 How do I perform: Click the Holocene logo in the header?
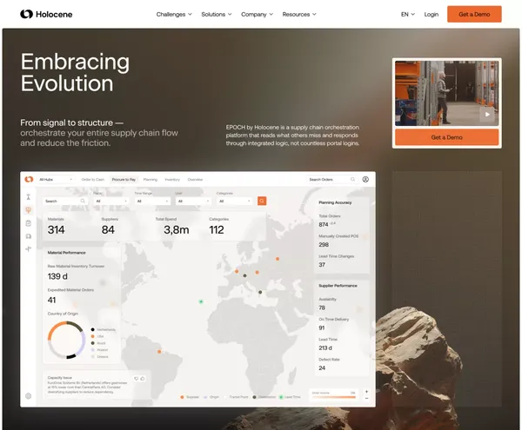[x=46, y=14]
